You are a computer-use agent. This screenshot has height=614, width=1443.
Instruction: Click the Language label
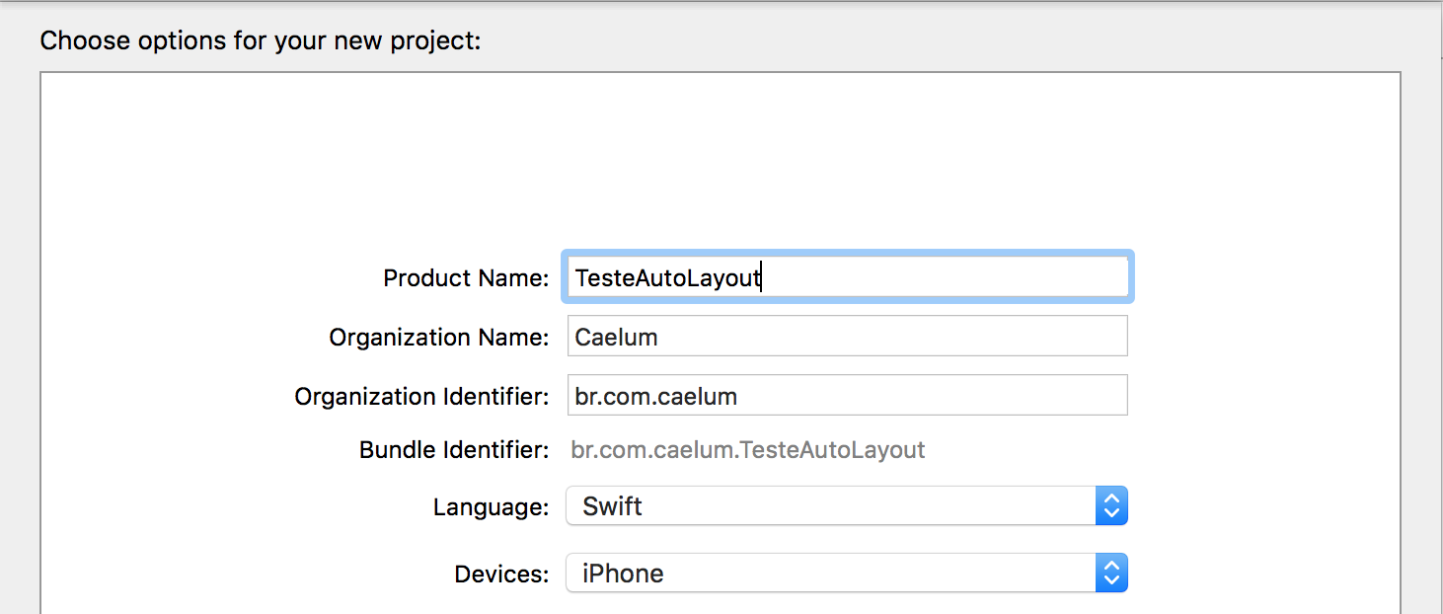pyautogui.click(x=491, y=507)
